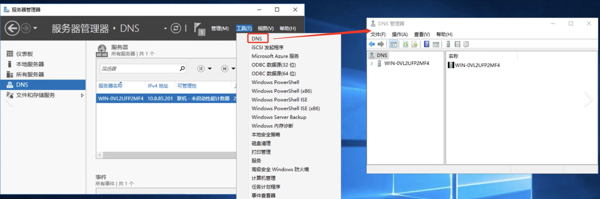
Task: Open the navigation history dropdown arrow
Action: [x=35, y=28]
